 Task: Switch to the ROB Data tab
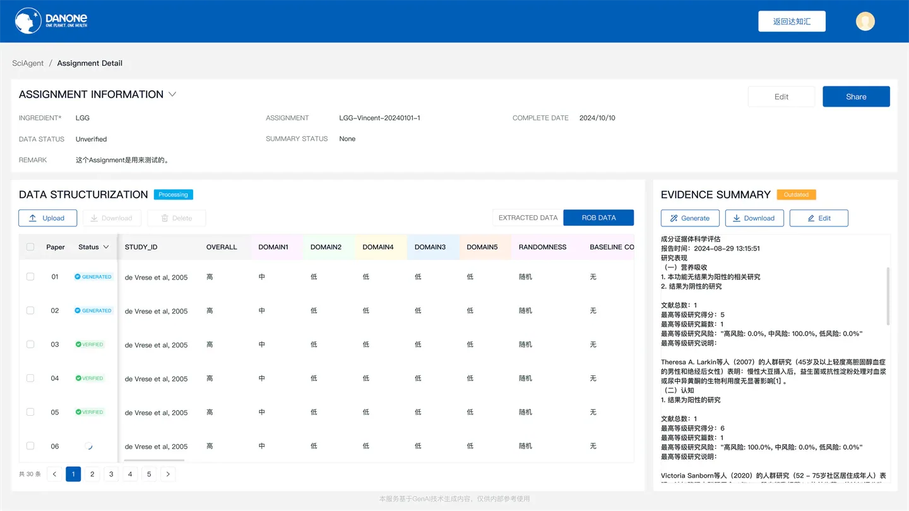tap(598, 218)
